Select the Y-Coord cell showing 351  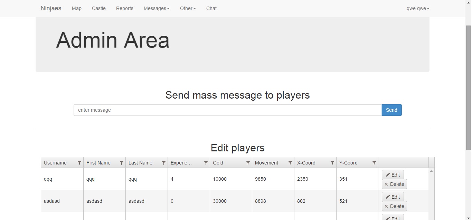click(x=357, y=179)
